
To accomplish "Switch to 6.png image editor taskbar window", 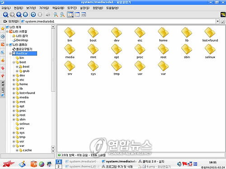I will 155,167.
